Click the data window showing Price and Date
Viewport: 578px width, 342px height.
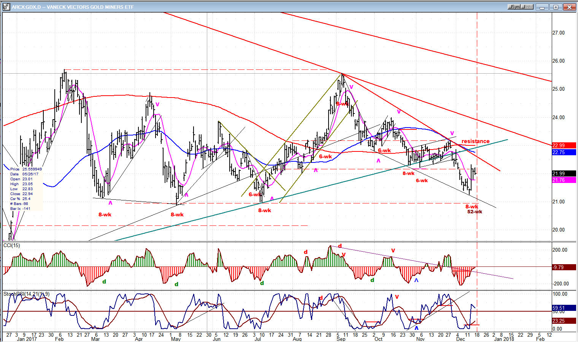point(26,189)
